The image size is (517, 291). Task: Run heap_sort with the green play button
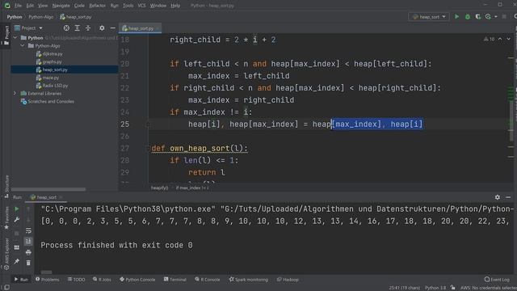click(456, 16)
